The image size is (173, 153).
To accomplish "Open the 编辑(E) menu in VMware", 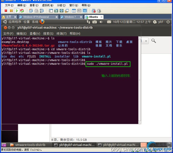I will [x=22, y=5].
